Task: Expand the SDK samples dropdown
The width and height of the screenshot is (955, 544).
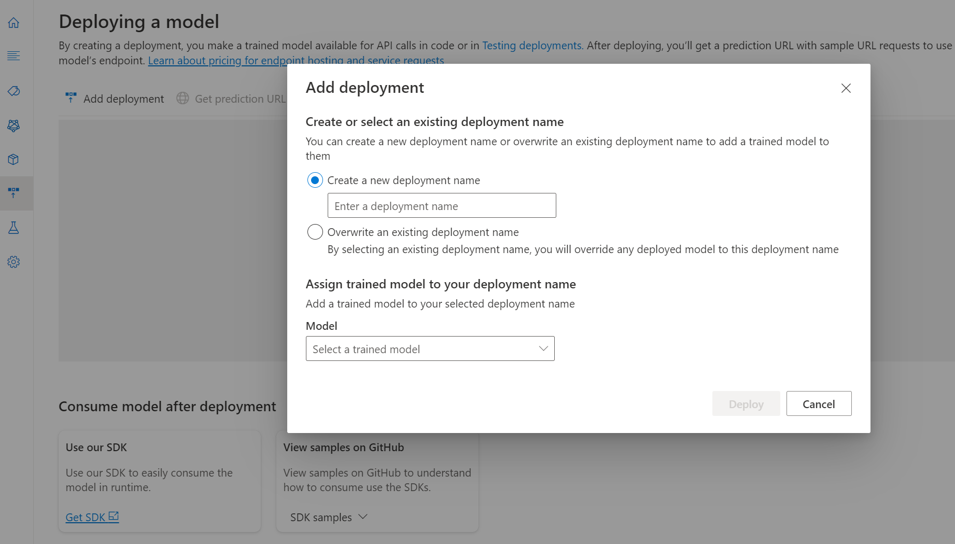Action: [x=329, y=517]
